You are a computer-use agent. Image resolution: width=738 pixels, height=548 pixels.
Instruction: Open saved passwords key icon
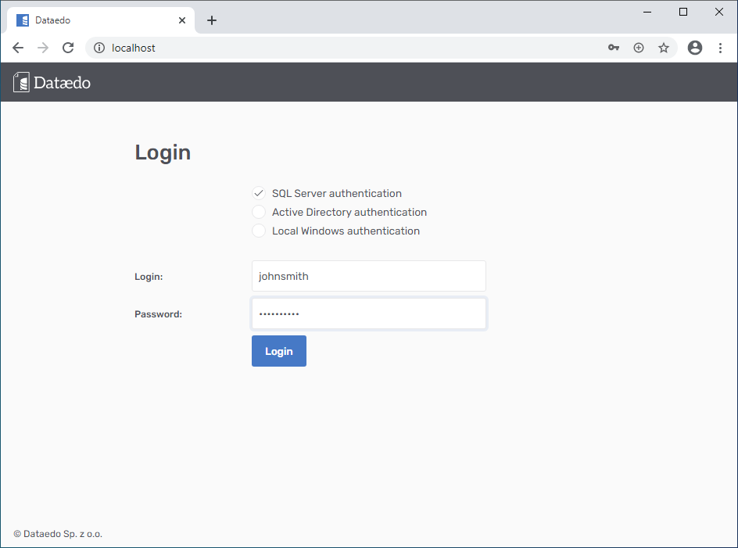pyautogui.click(x=614, y=48)
